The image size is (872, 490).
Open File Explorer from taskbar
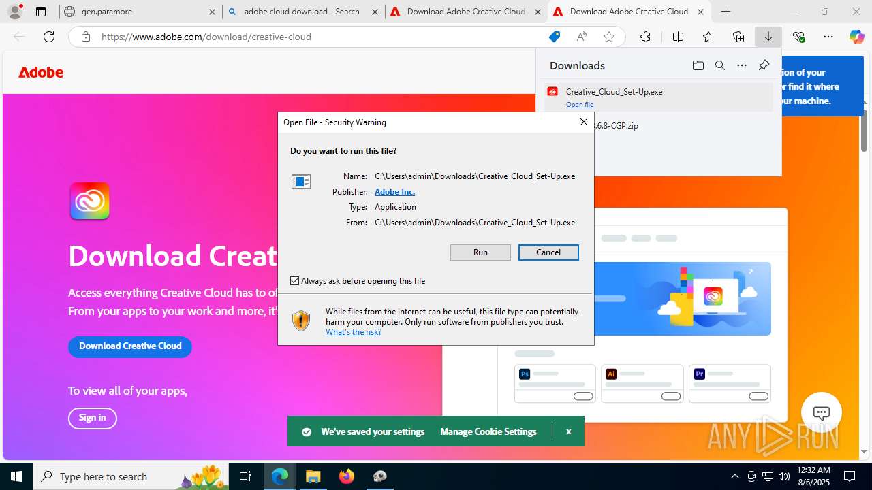pos(313,476)
